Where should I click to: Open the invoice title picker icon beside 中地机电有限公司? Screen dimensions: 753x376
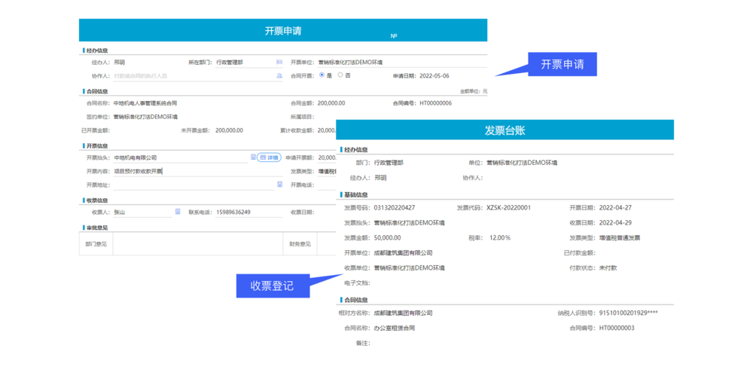pos(253,157)
